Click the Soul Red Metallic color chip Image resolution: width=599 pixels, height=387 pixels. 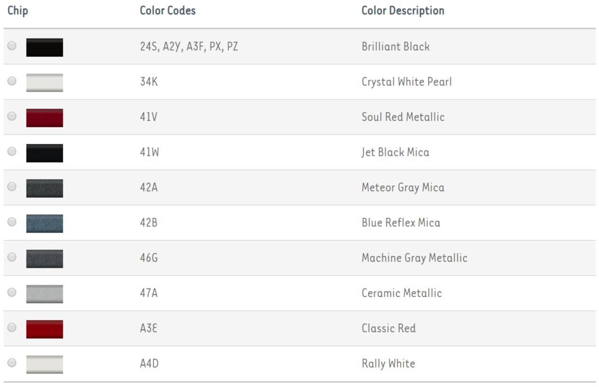click(x=44, y=118)
